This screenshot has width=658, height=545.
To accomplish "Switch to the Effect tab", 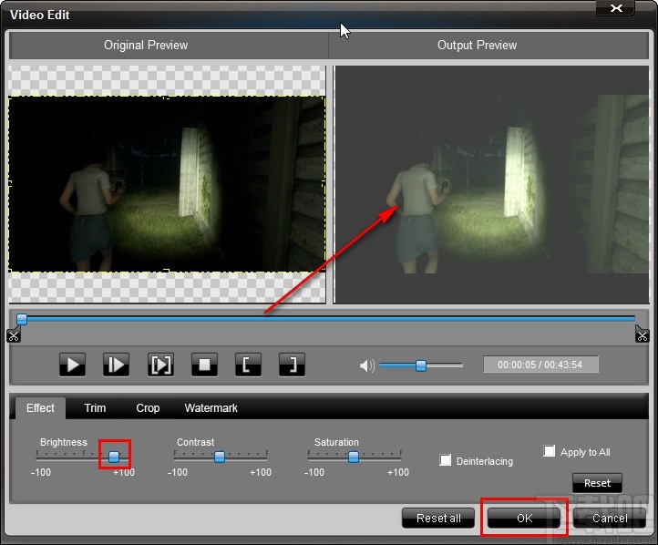I will tap(40, 407).
